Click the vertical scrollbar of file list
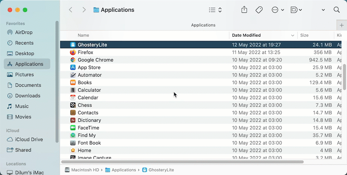347x175 pixels. (344, 77)
